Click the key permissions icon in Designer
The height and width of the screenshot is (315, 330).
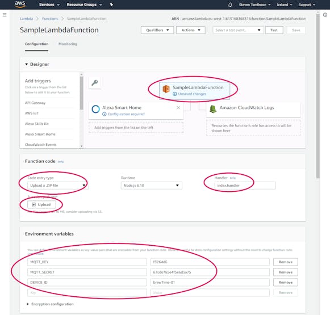95,83
